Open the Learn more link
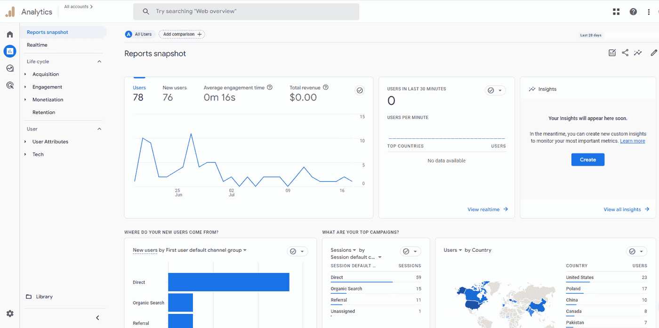The height and width of the screenshot is (328, 659). tap(633, 141)
